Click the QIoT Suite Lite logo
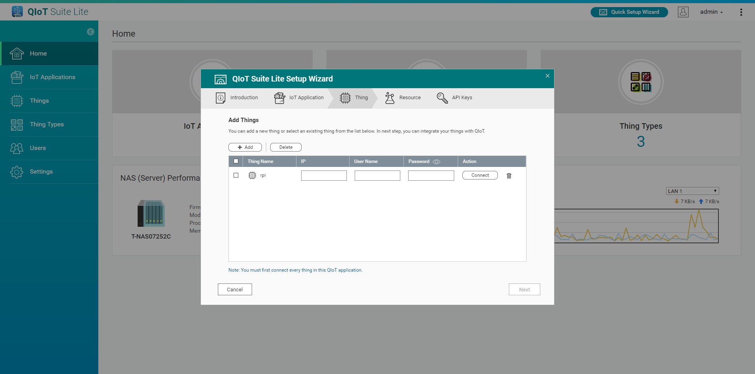Image resolution: width=755 pixels, height=374 pixels. coord(50,12)
